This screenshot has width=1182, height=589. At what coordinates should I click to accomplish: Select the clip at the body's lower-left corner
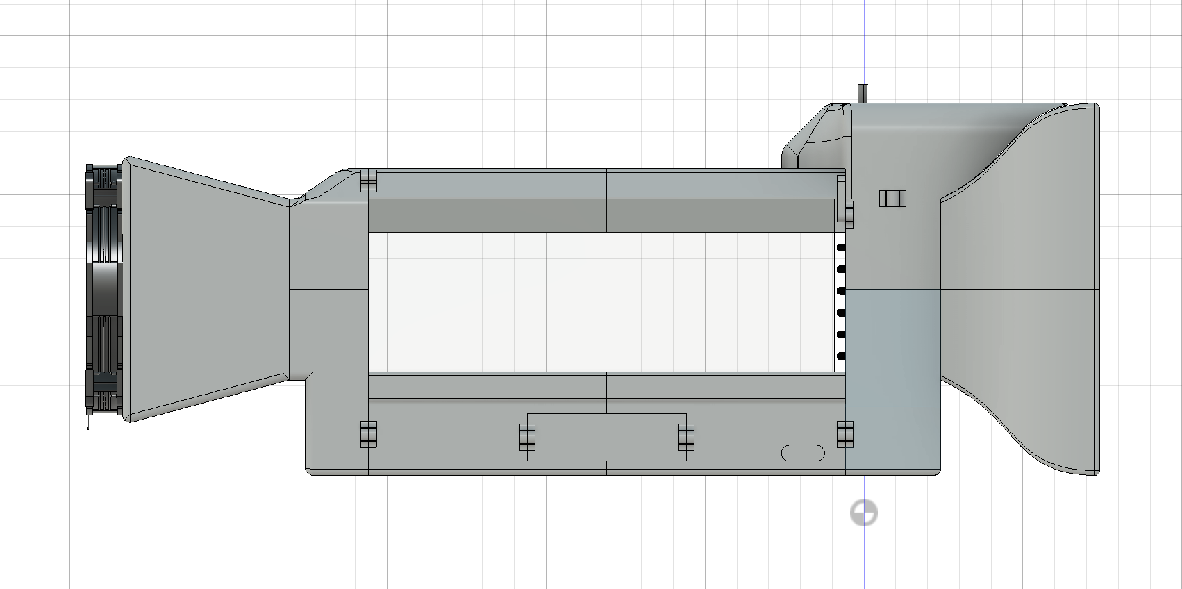tap(368, 434)
